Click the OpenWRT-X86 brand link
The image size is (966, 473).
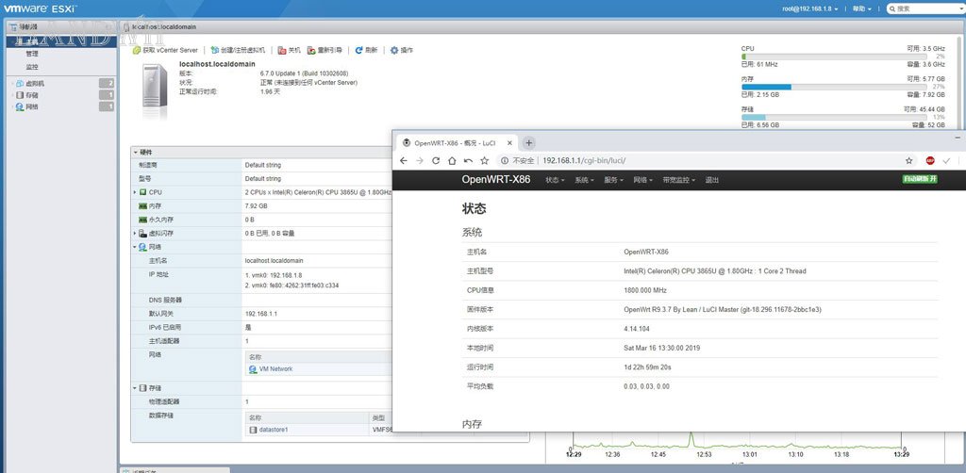[496, 180]
